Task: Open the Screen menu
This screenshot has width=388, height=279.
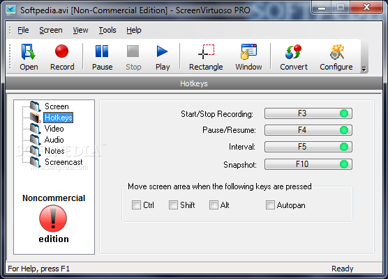Action: click(x=51, y=30)
